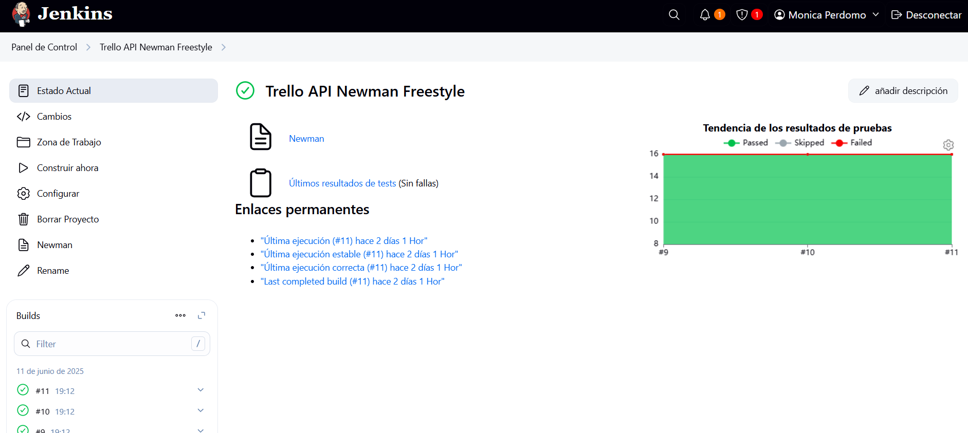Click the Jenkins butler logo
This screenshot has width=968, height=433.
coord(21,14)
